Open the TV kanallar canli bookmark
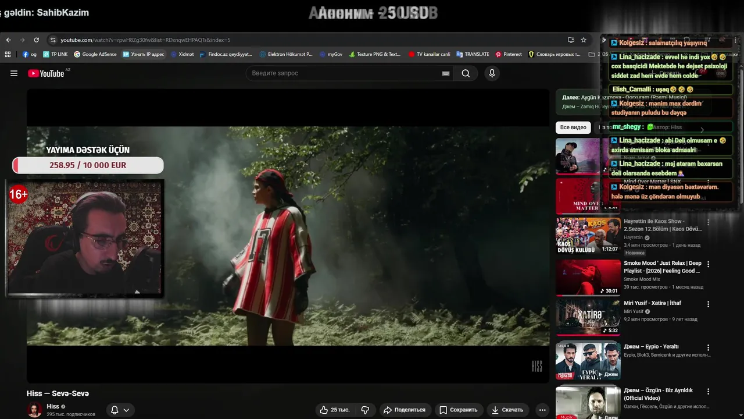 coord(430,54)
